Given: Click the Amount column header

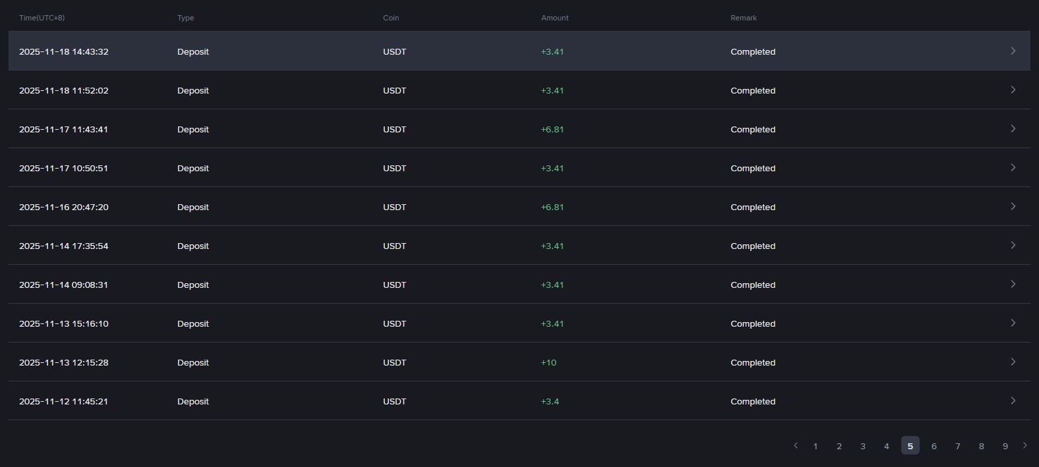Looking at the screenshot, I should [x=554, y=18].
